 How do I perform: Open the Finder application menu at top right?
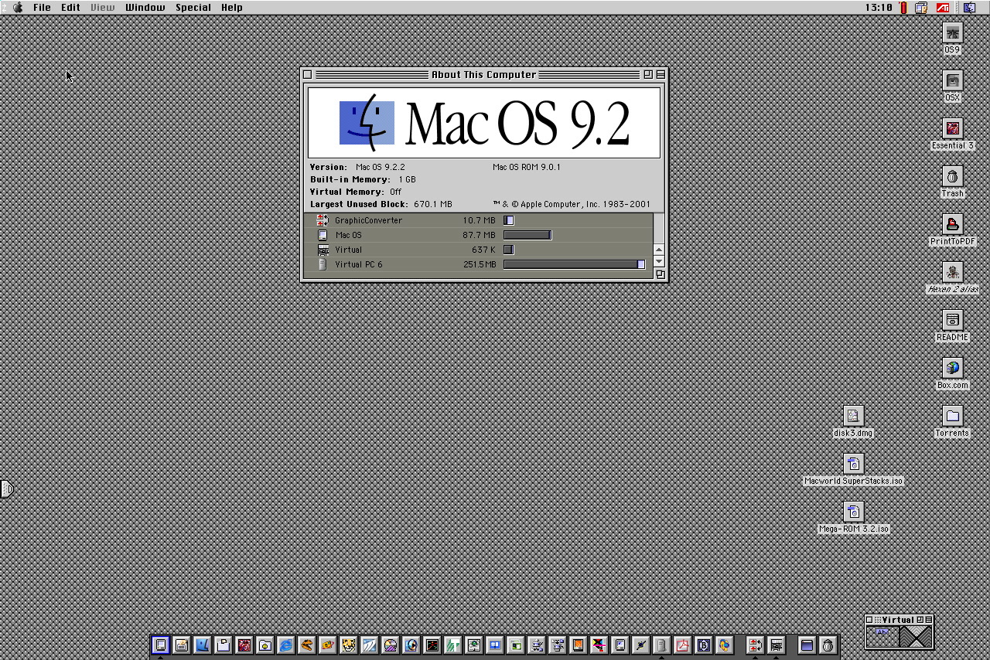pyautogui.click(x=969, y=8)
